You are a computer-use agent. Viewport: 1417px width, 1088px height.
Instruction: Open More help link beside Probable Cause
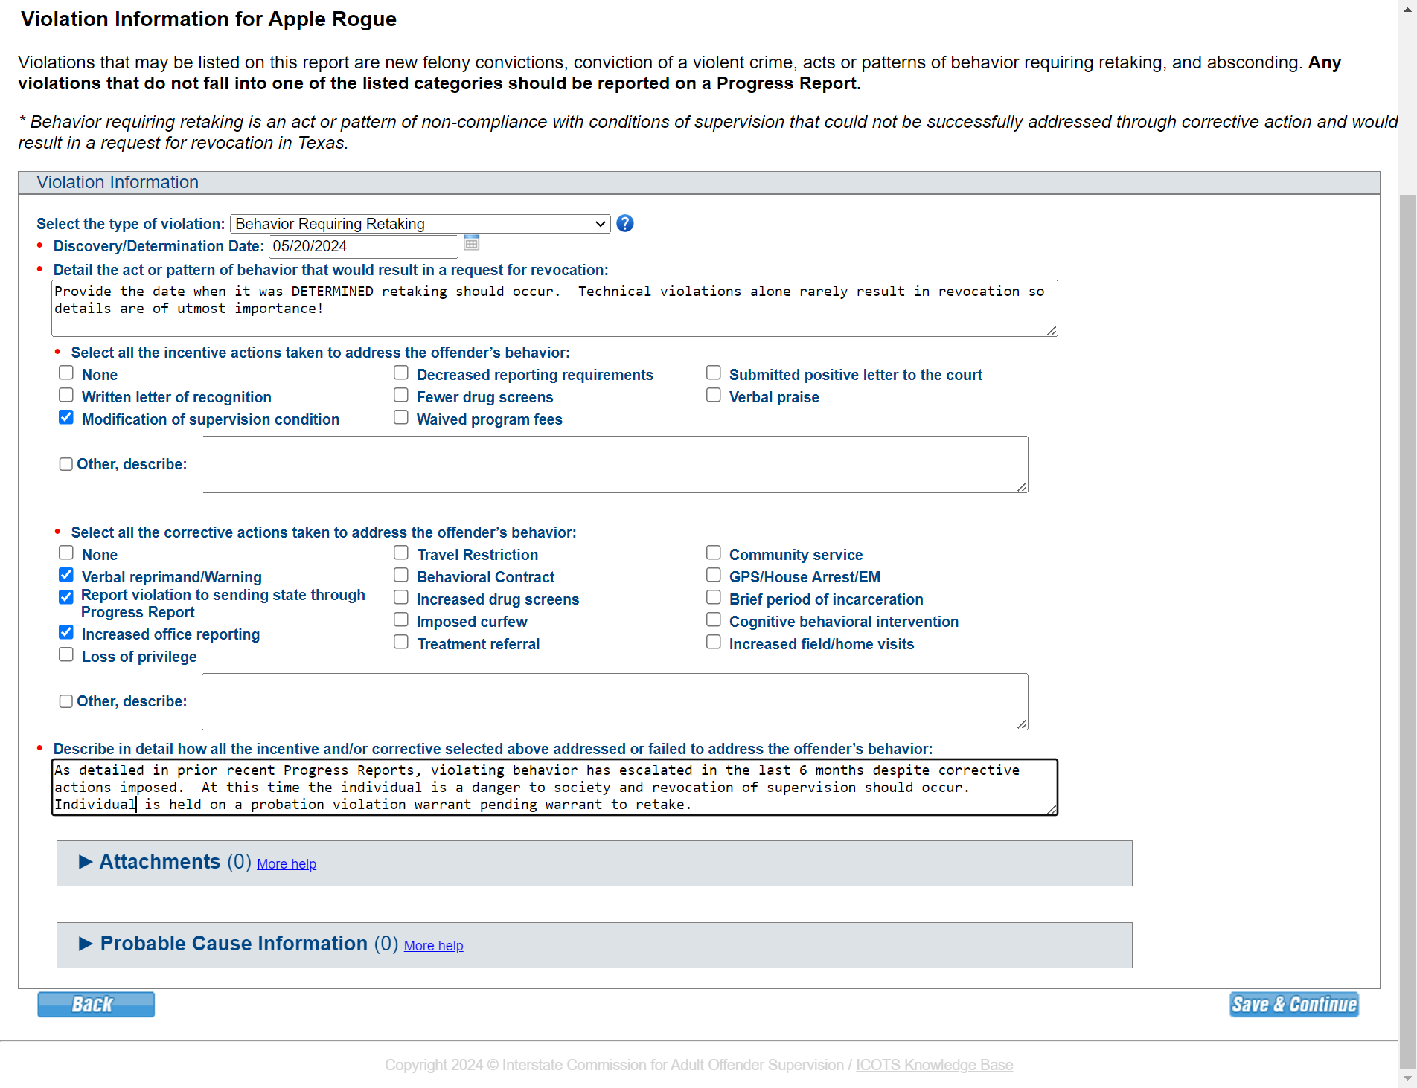click(433, 946)
